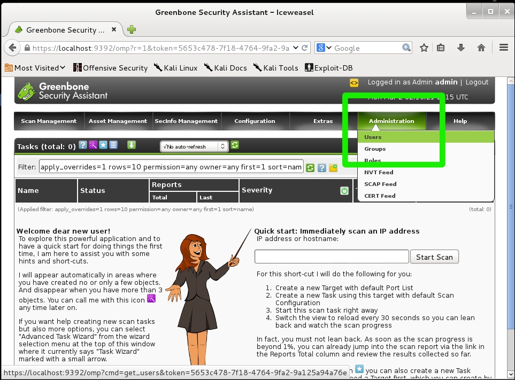515x380 pixels.
Task: Open the downloads arrow in the toolbar
Action: (461, 48)
